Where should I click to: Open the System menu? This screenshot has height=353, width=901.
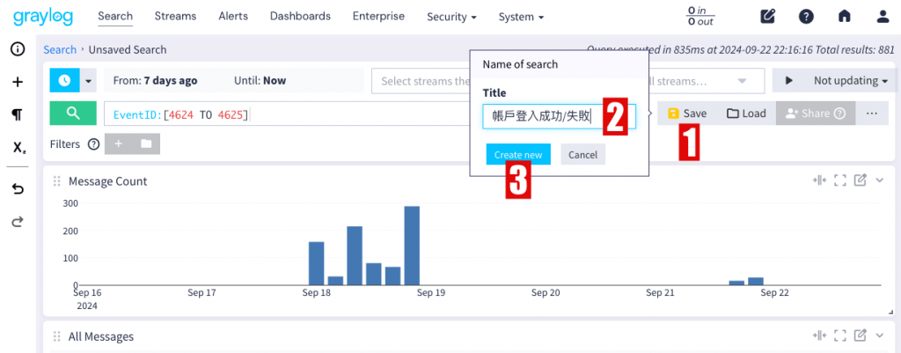click(x=521, y=17)
